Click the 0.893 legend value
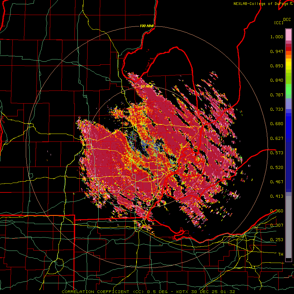Viewport: 294px width, 294px height. [x=277, y=66]
